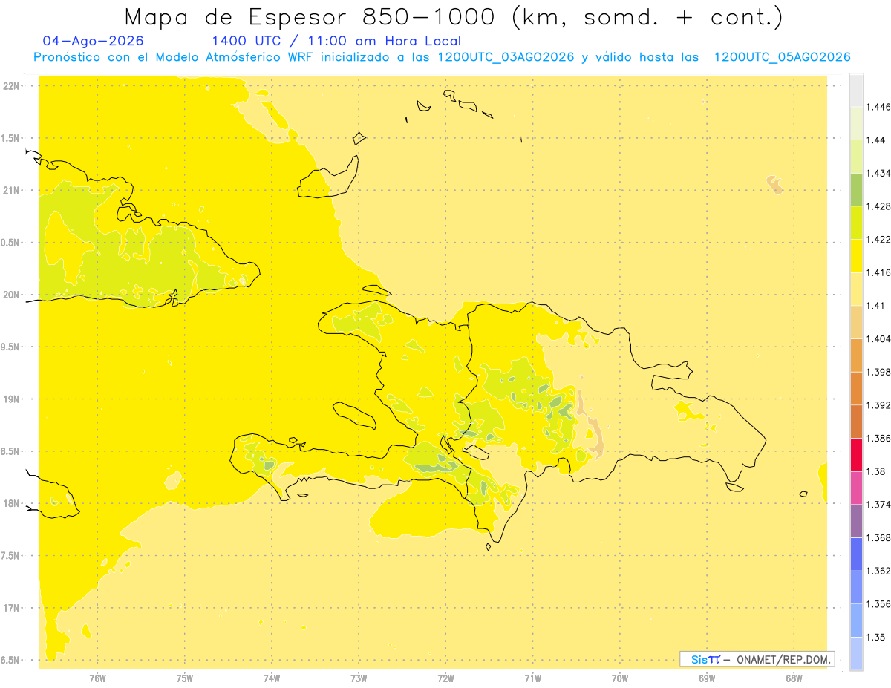Click the legend value '1.392'
This screenshot has width=891, height=688.
880,405
